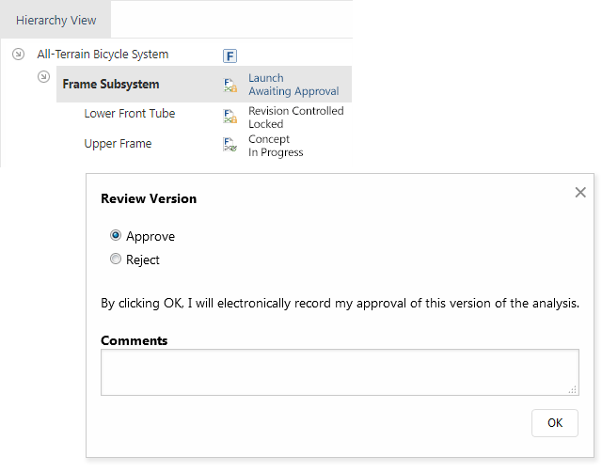
Task: Collapse the Frame Subsystem node
Action: click(43, 77)
